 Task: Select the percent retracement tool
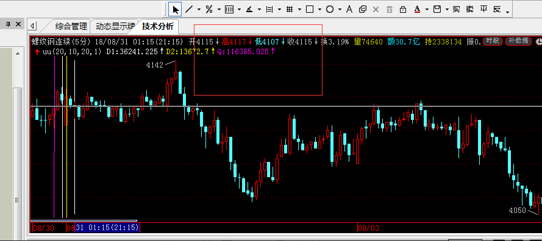point(209,9)
